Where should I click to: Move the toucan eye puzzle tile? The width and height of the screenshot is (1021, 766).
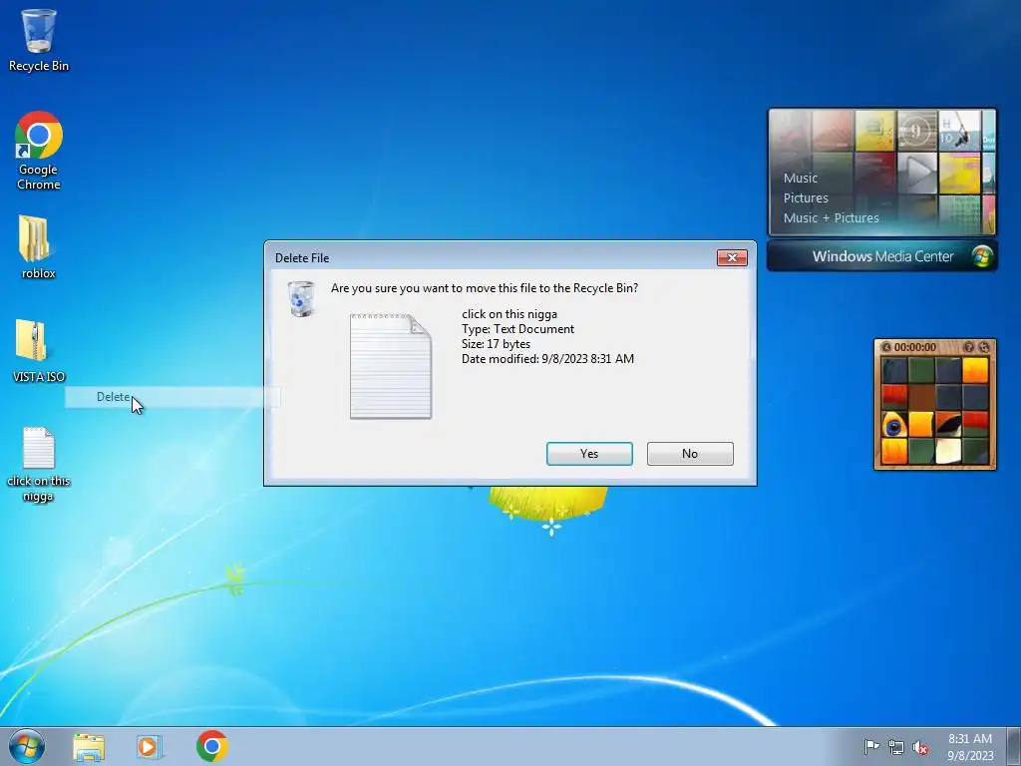point(894,425)
